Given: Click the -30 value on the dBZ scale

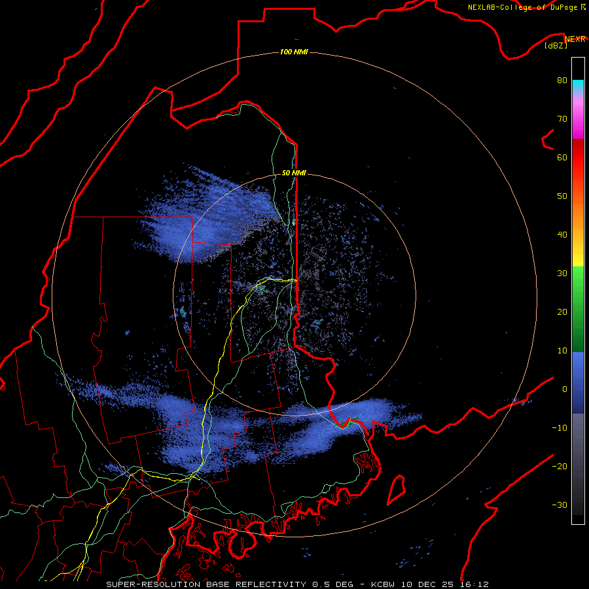Looking at the screenshot, I should [560, 505].
